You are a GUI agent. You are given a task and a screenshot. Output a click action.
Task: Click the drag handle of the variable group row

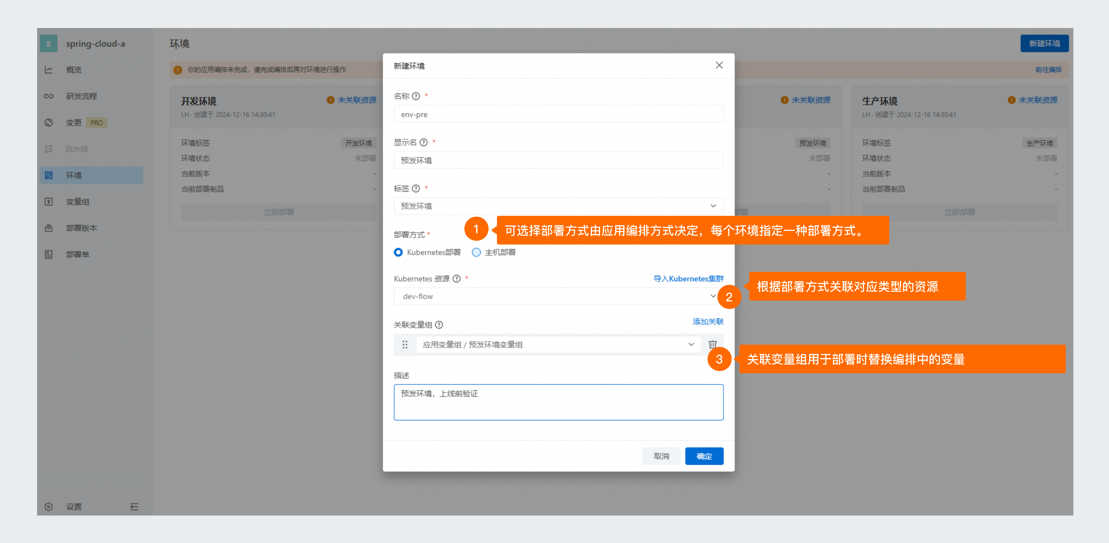[405, 344]
